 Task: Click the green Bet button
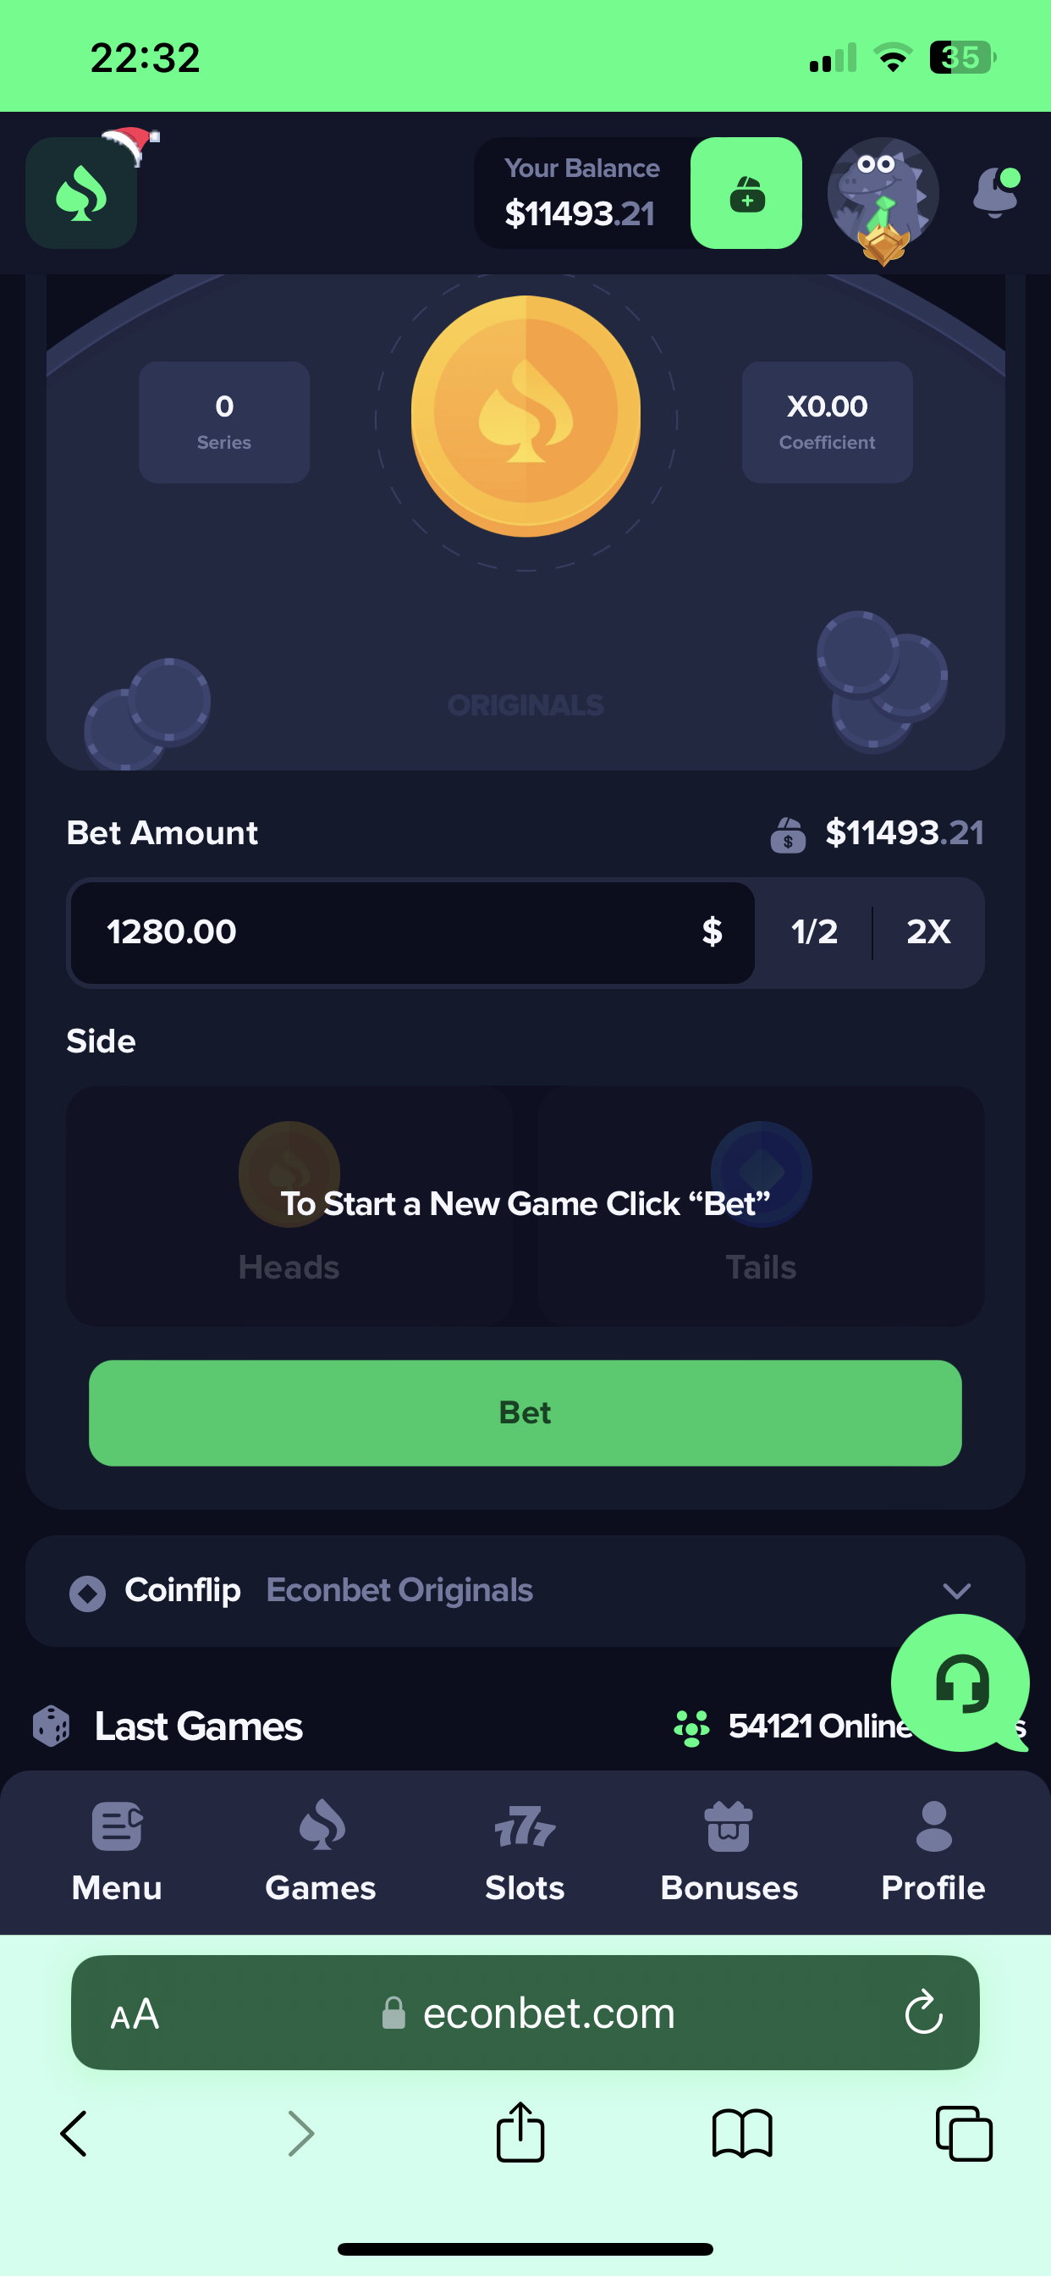point(525,1413)
